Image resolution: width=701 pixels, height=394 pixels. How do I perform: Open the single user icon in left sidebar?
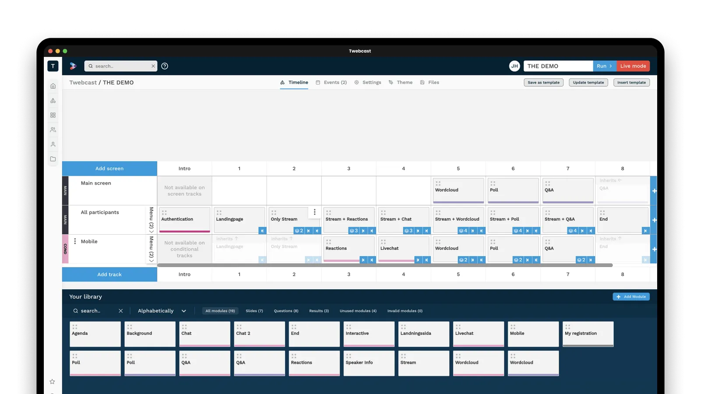tap(53, 144)
